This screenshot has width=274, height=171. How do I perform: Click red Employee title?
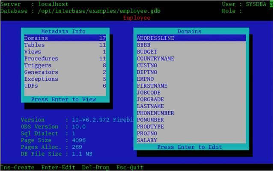coord(137,18)
